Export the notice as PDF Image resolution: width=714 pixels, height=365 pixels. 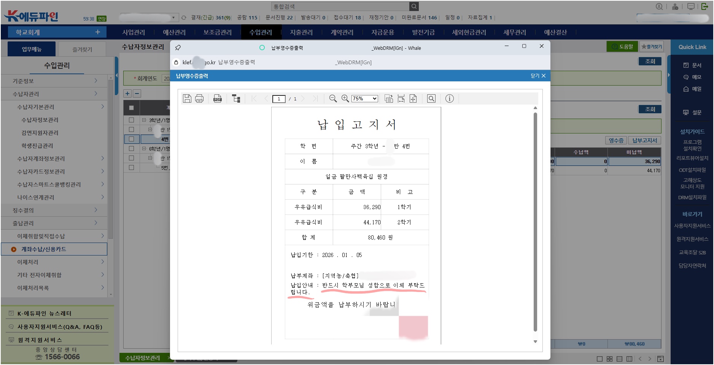click(217, 98)
